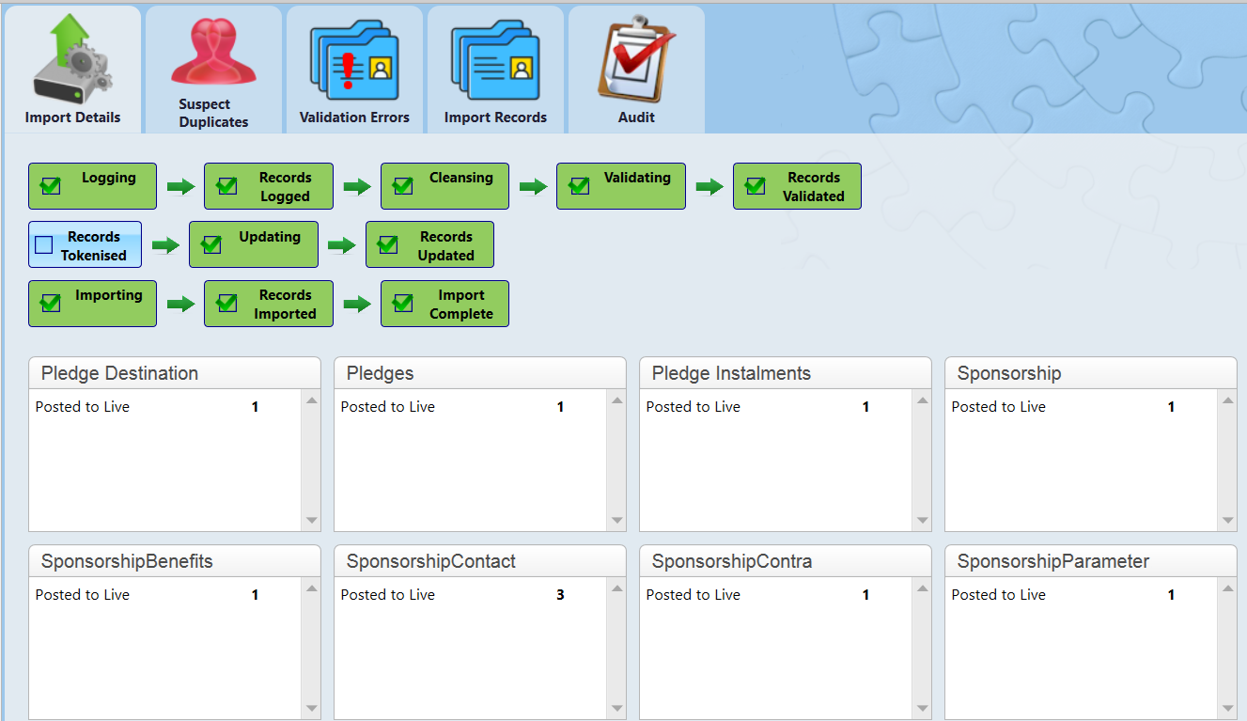Click scroll down arrow in Sponsorship panel
Viewport: 1247px width, 721px height.
click(1228, 521)
